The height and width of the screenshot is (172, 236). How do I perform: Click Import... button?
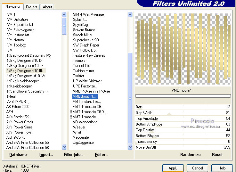(x=46, y=154)
